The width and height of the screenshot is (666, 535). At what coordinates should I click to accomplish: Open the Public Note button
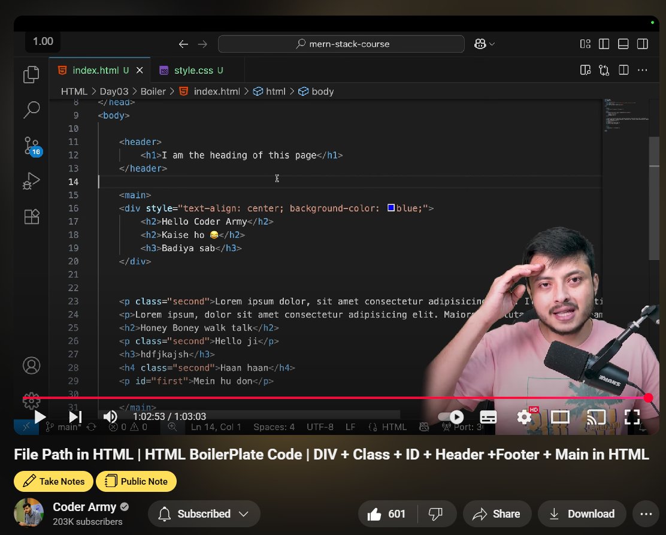136,481
